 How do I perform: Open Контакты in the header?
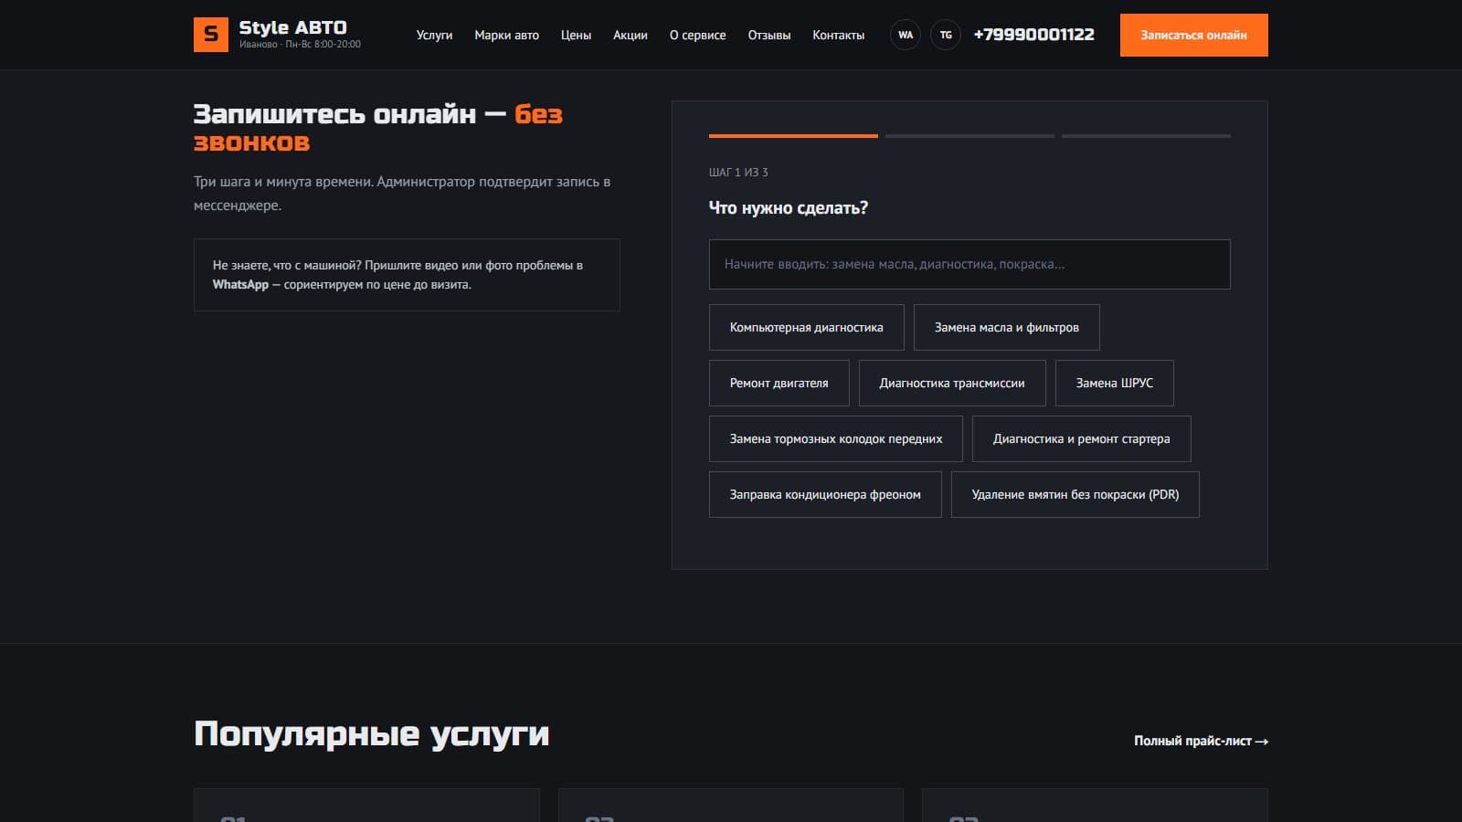[838, 35]
